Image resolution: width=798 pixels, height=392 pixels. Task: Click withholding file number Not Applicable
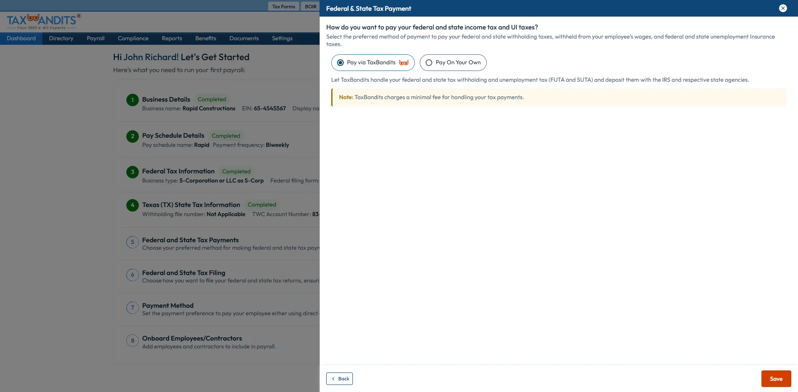(226, 214)
